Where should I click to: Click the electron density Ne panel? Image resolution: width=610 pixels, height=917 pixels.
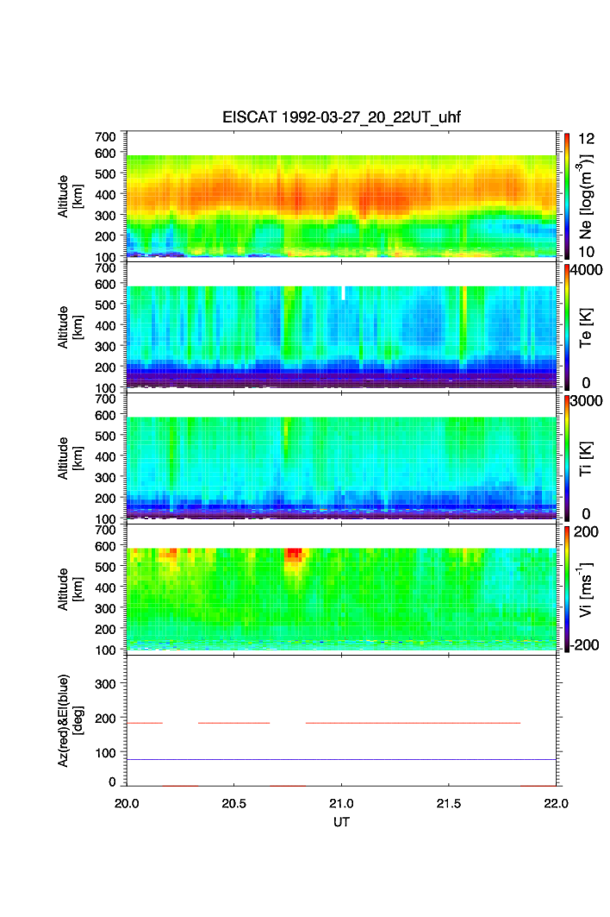pos(341,196)
